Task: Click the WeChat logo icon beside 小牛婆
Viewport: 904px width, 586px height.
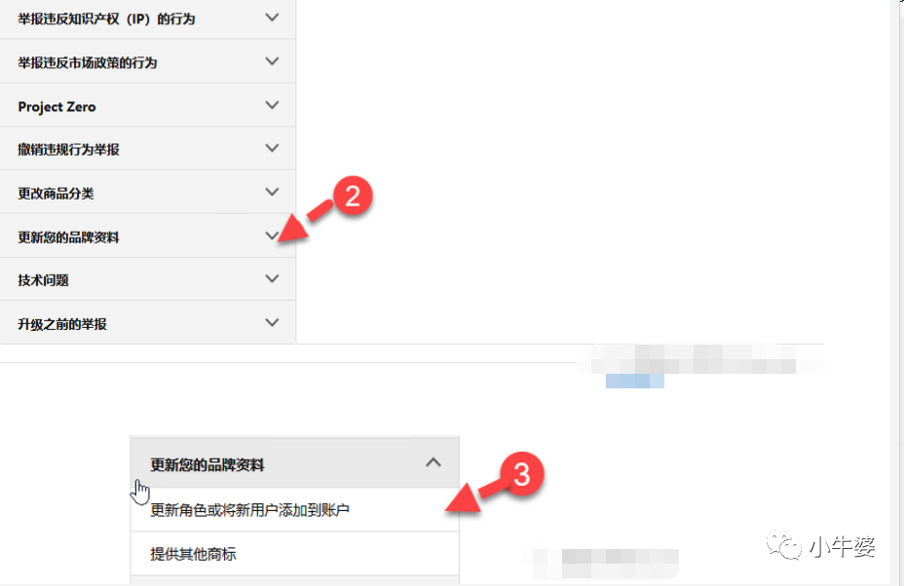Action: 784,546
